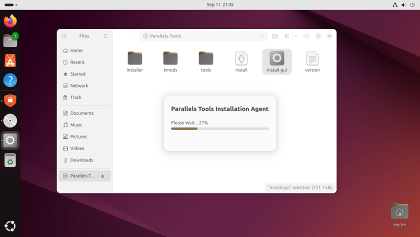The height and width of the screenshot is (237, 420).
Task: Maximize the Files window
Action: [x=318, y=36]
